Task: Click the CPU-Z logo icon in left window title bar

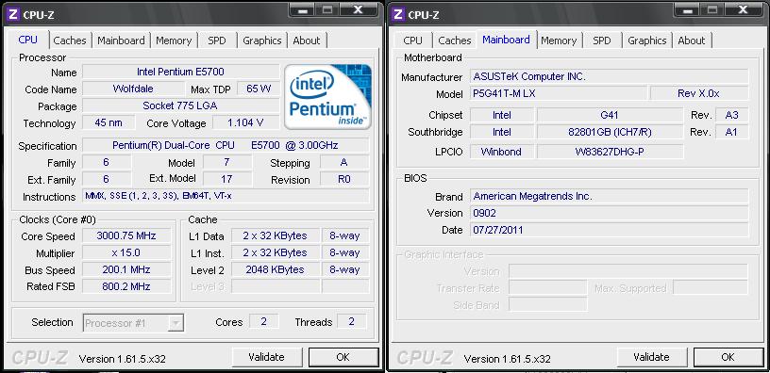Action: coord(14,14)
